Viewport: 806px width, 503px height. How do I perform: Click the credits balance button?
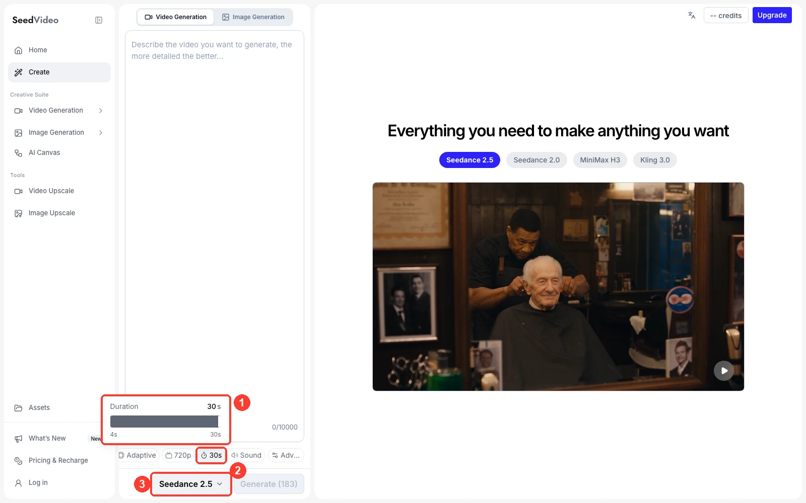click(726, 16)
